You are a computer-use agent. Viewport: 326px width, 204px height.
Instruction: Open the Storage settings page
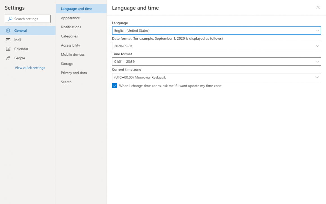pyautogui.click(x=67, y=64)
